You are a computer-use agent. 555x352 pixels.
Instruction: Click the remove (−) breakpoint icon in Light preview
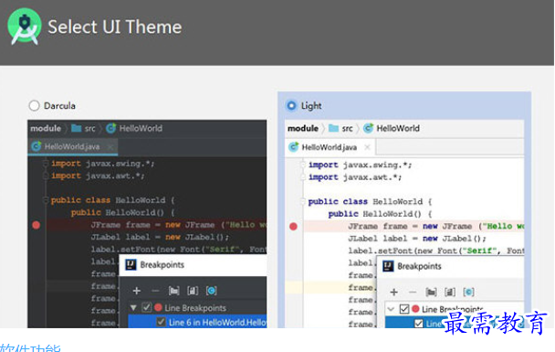pos(413,293)
